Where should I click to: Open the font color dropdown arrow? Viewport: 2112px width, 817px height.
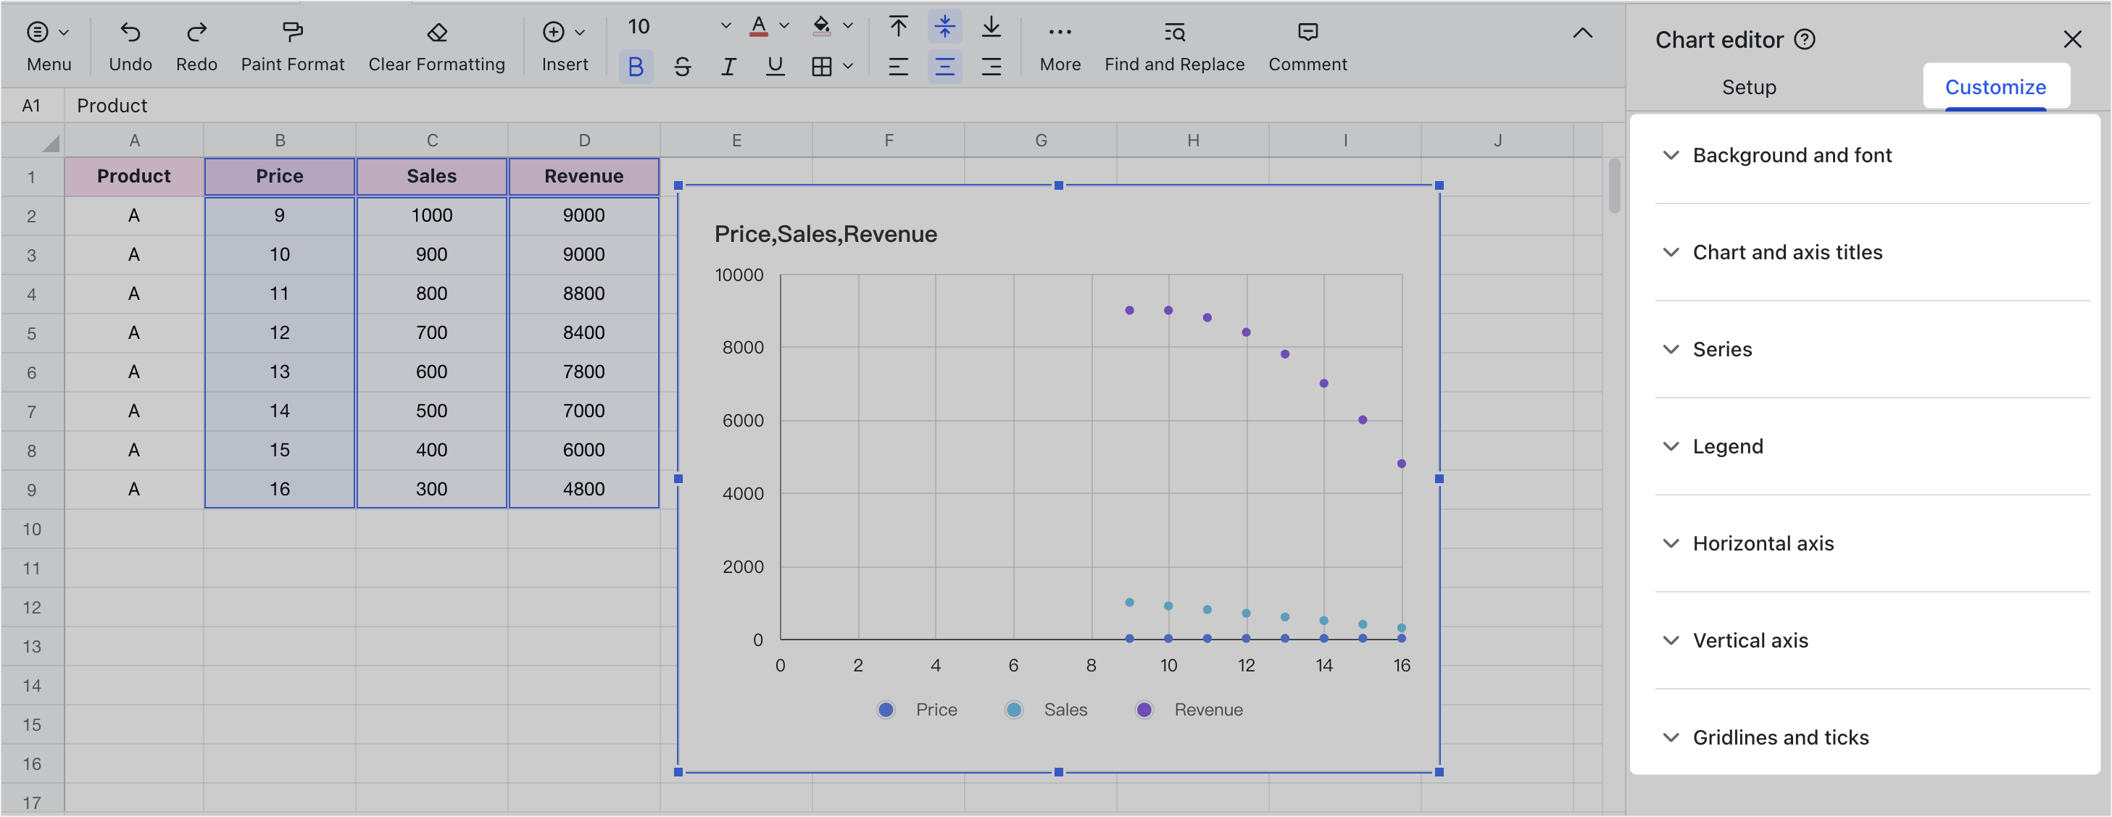[785, 27]
